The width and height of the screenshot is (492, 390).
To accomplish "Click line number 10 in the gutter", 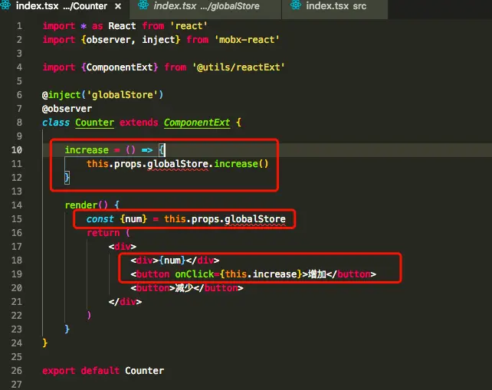I will coord(17,150).
